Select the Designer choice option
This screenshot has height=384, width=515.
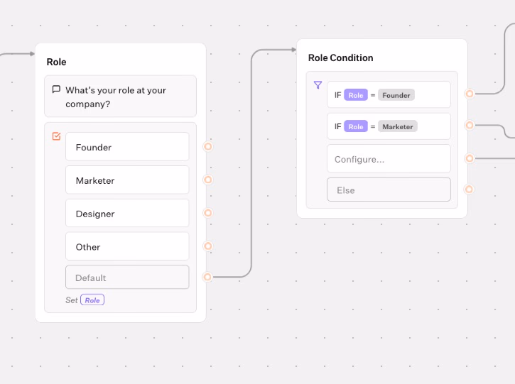(127, 214)
